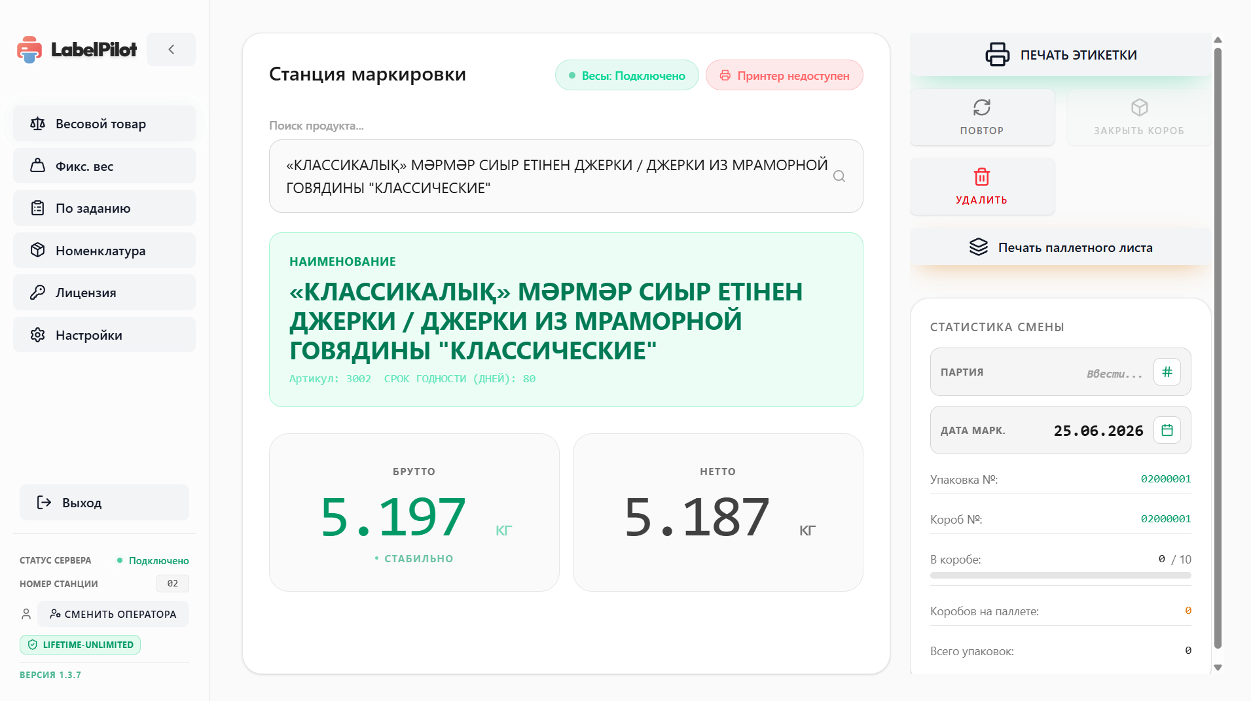Click the red trash Удалить icon
Viewport: 1251px width, 701px height.
click(981, 177)
